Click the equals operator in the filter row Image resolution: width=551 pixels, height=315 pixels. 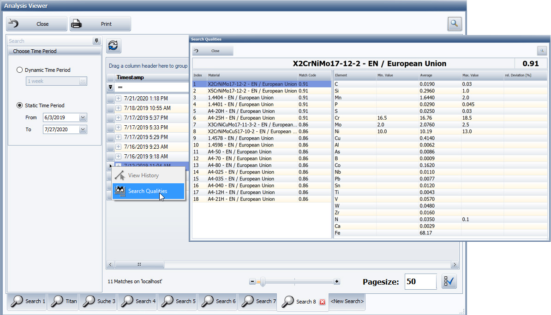[121, 87]
